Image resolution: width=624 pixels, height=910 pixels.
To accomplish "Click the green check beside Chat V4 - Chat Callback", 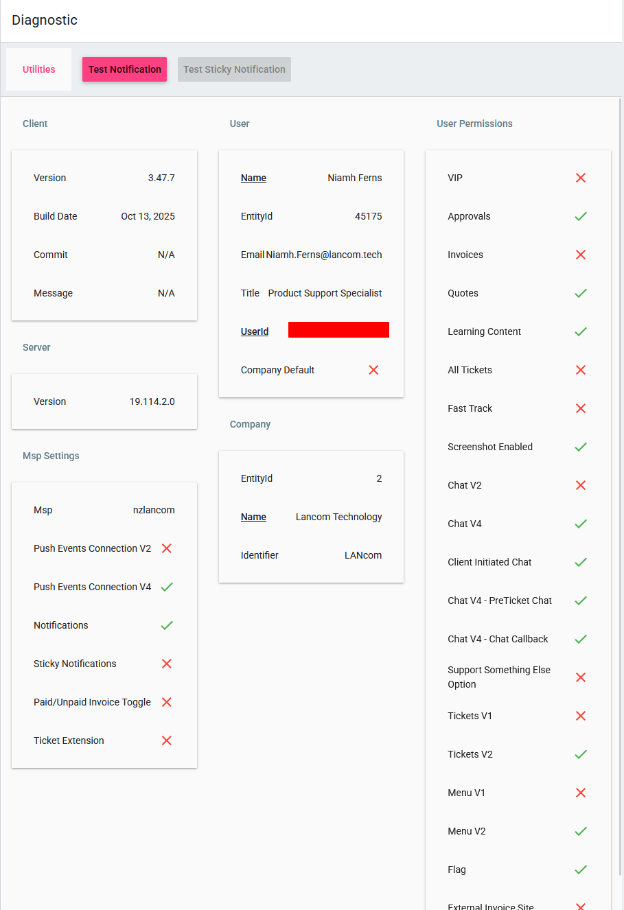I will pos(581,639).
